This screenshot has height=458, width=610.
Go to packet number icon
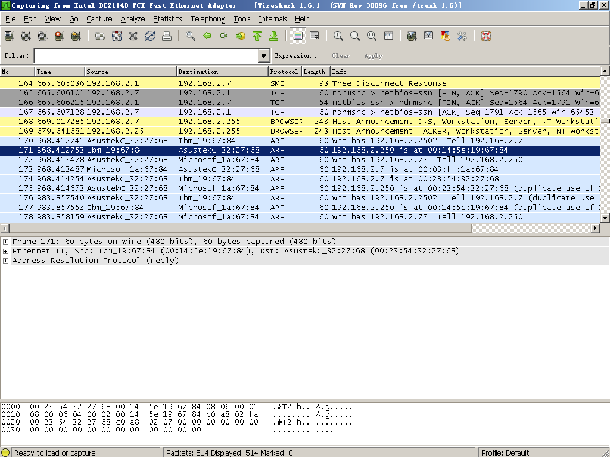point(241,36)
